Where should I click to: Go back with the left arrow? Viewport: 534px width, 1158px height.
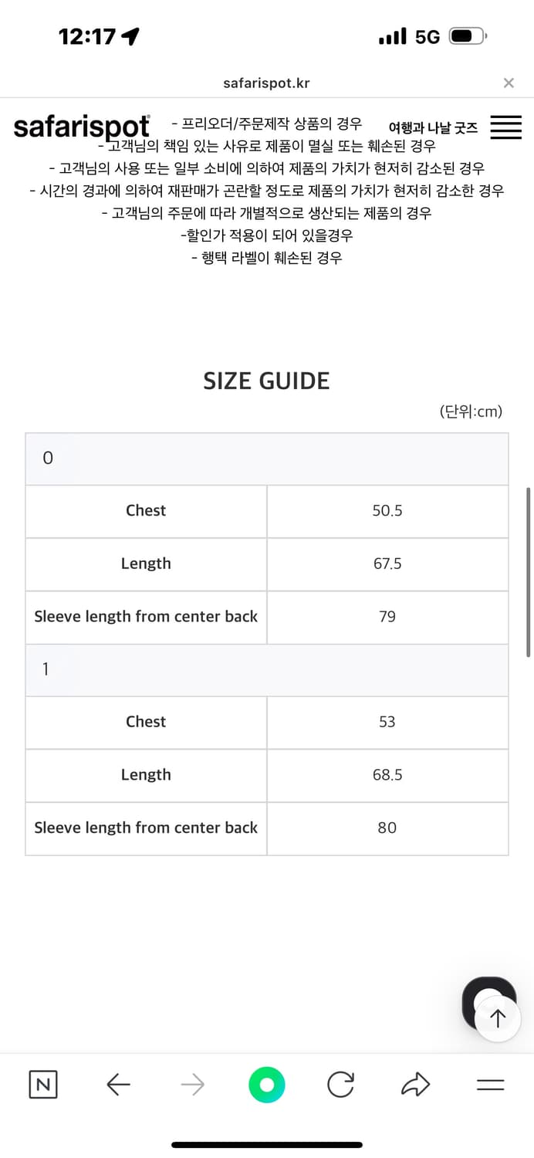click(x=118, y=1085)
